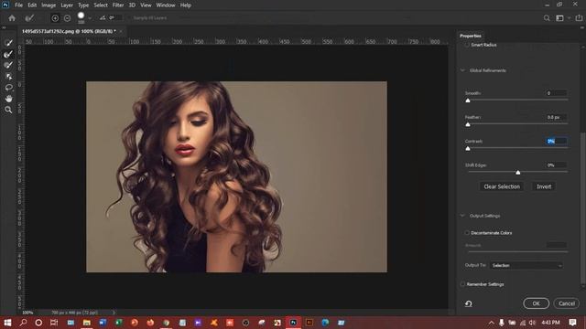Screen dimensions: 586x329
Task: Open the File menu
Action: tap(18, 5)
